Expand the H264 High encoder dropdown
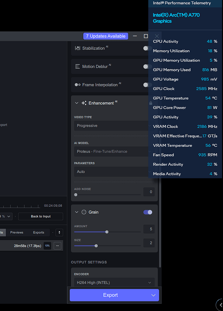Image resolution: width=223 pixels, height=311 pixels. 114,282
